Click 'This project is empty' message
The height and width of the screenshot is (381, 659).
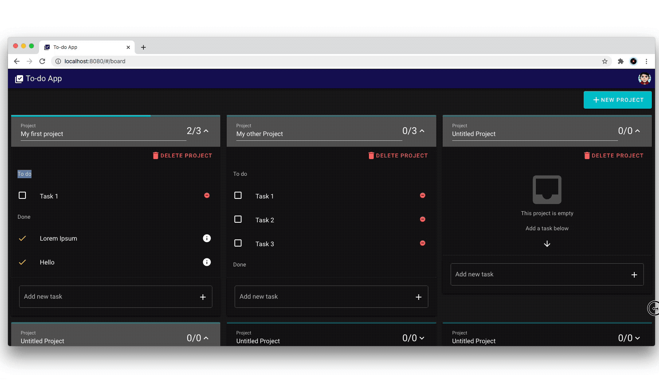(547, 213)
